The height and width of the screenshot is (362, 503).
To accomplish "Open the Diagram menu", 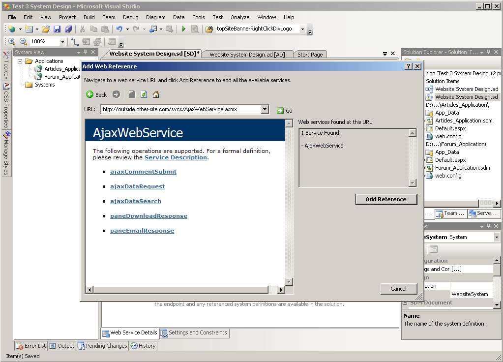I will tap(155, 17).
